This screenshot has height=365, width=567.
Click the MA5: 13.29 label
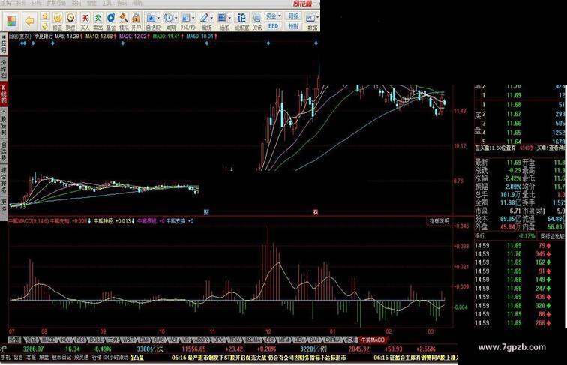pos(67,37)
